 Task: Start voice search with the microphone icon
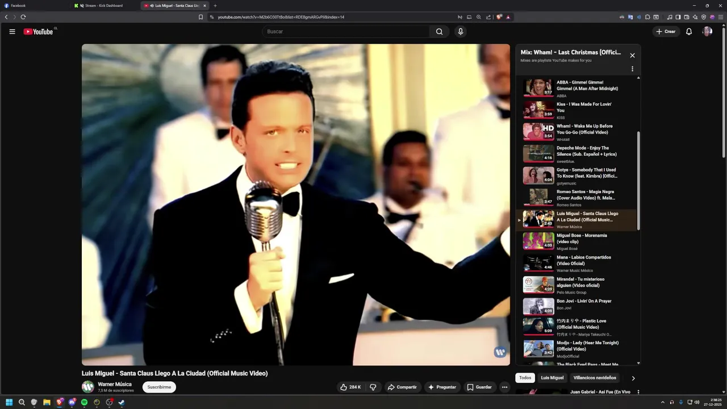point(461,32)
